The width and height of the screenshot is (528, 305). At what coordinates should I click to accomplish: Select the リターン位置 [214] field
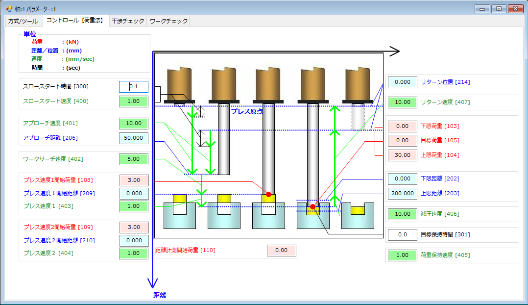click(x=402, y=82)
